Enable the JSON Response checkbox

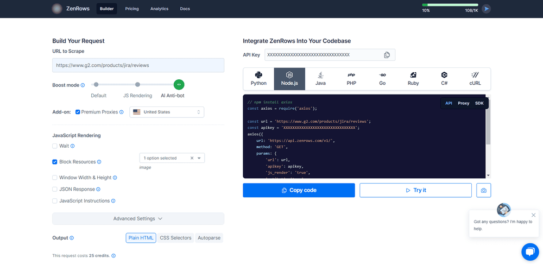[55, 189]
